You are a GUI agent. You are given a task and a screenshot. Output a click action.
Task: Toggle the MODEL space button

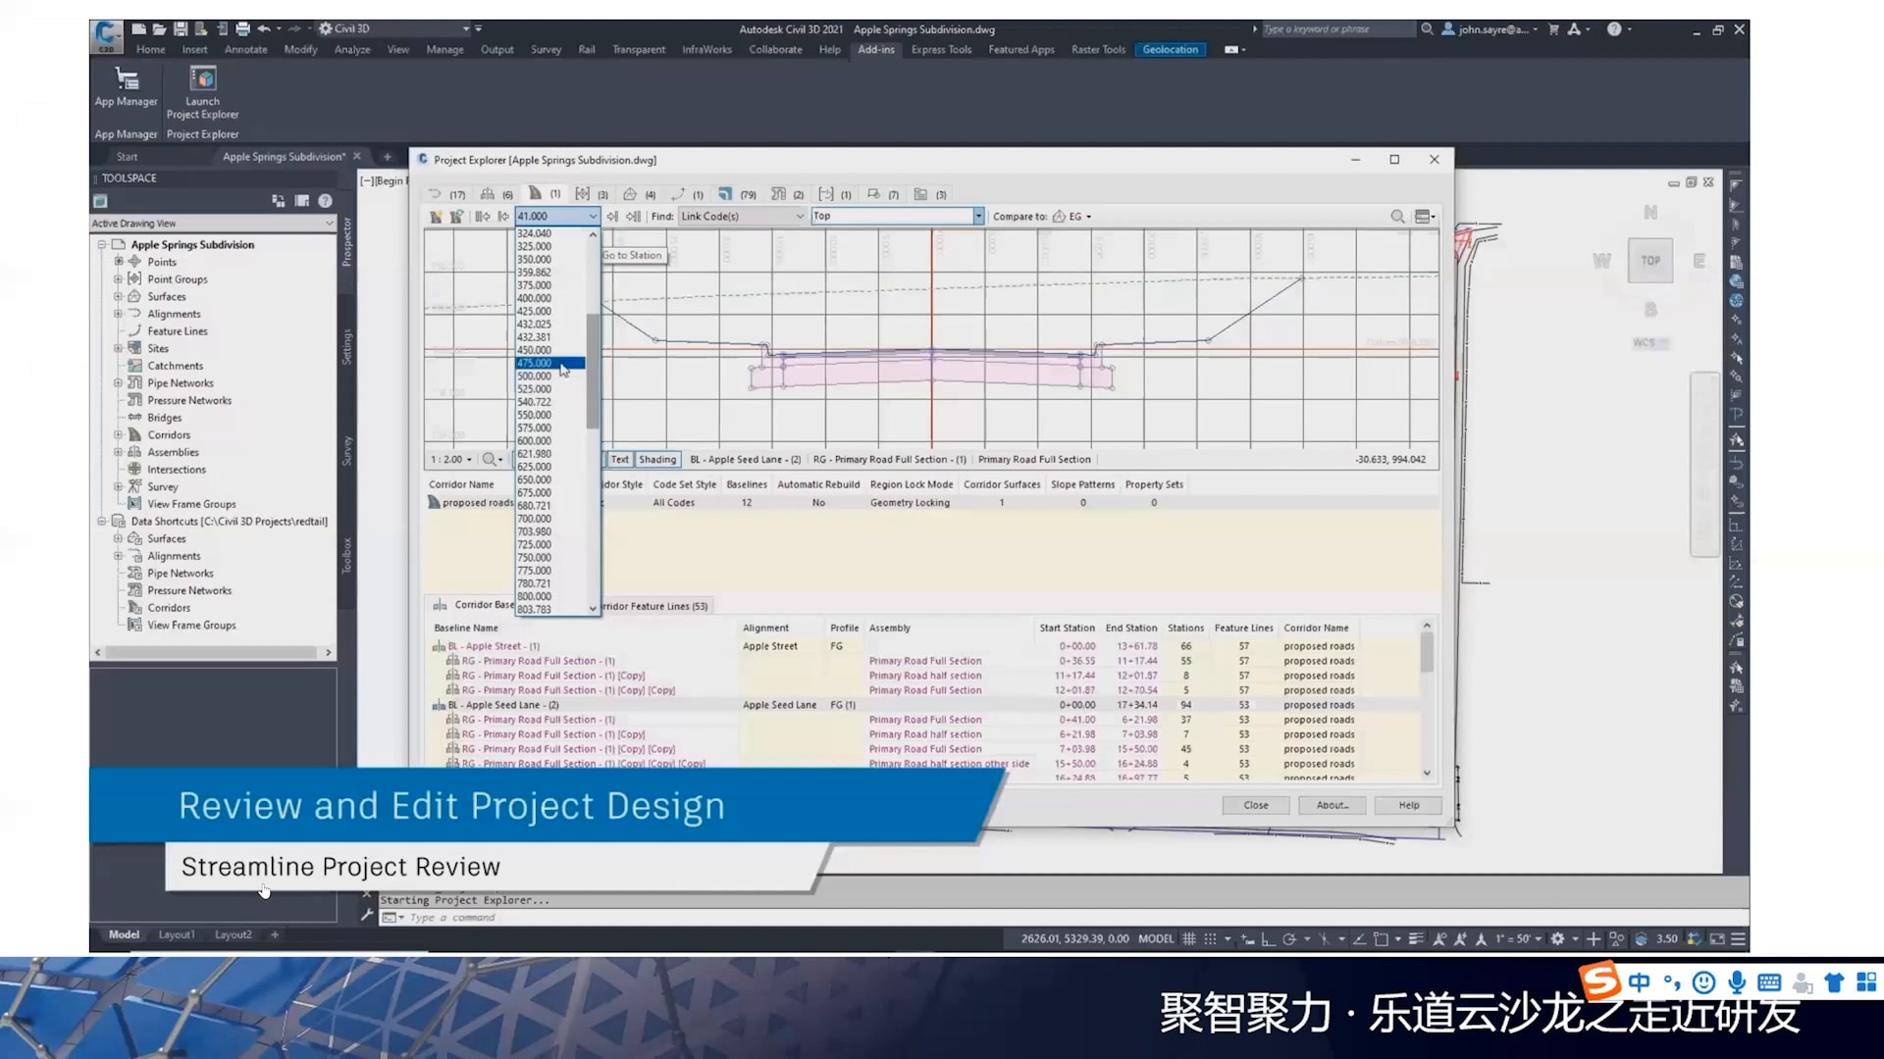click(1156, 938)
